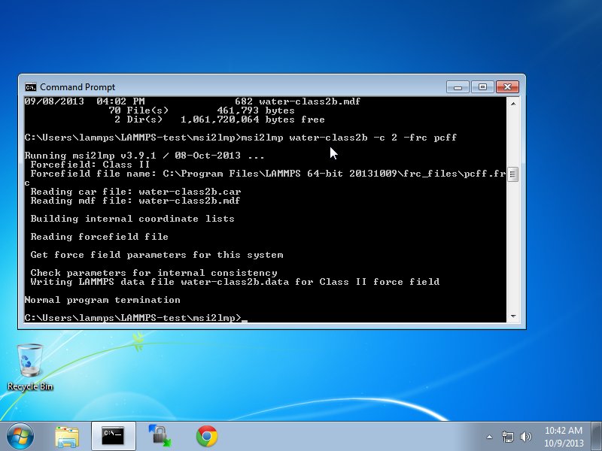This screenshot has height=451, width=602.
Task: Open Windows Explorer from the taskbar
Action: pyautogui.click(x=67, y=437)
